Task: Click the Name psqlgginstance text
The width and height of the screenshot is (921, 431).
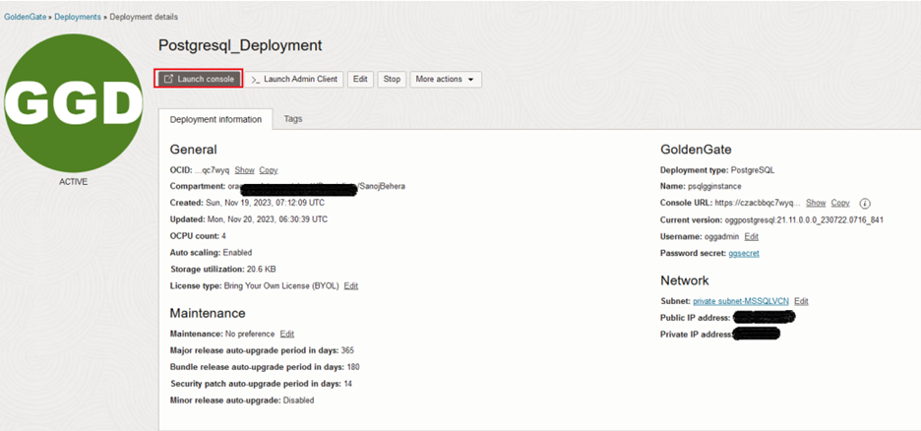Action: [x=713, y=186]
